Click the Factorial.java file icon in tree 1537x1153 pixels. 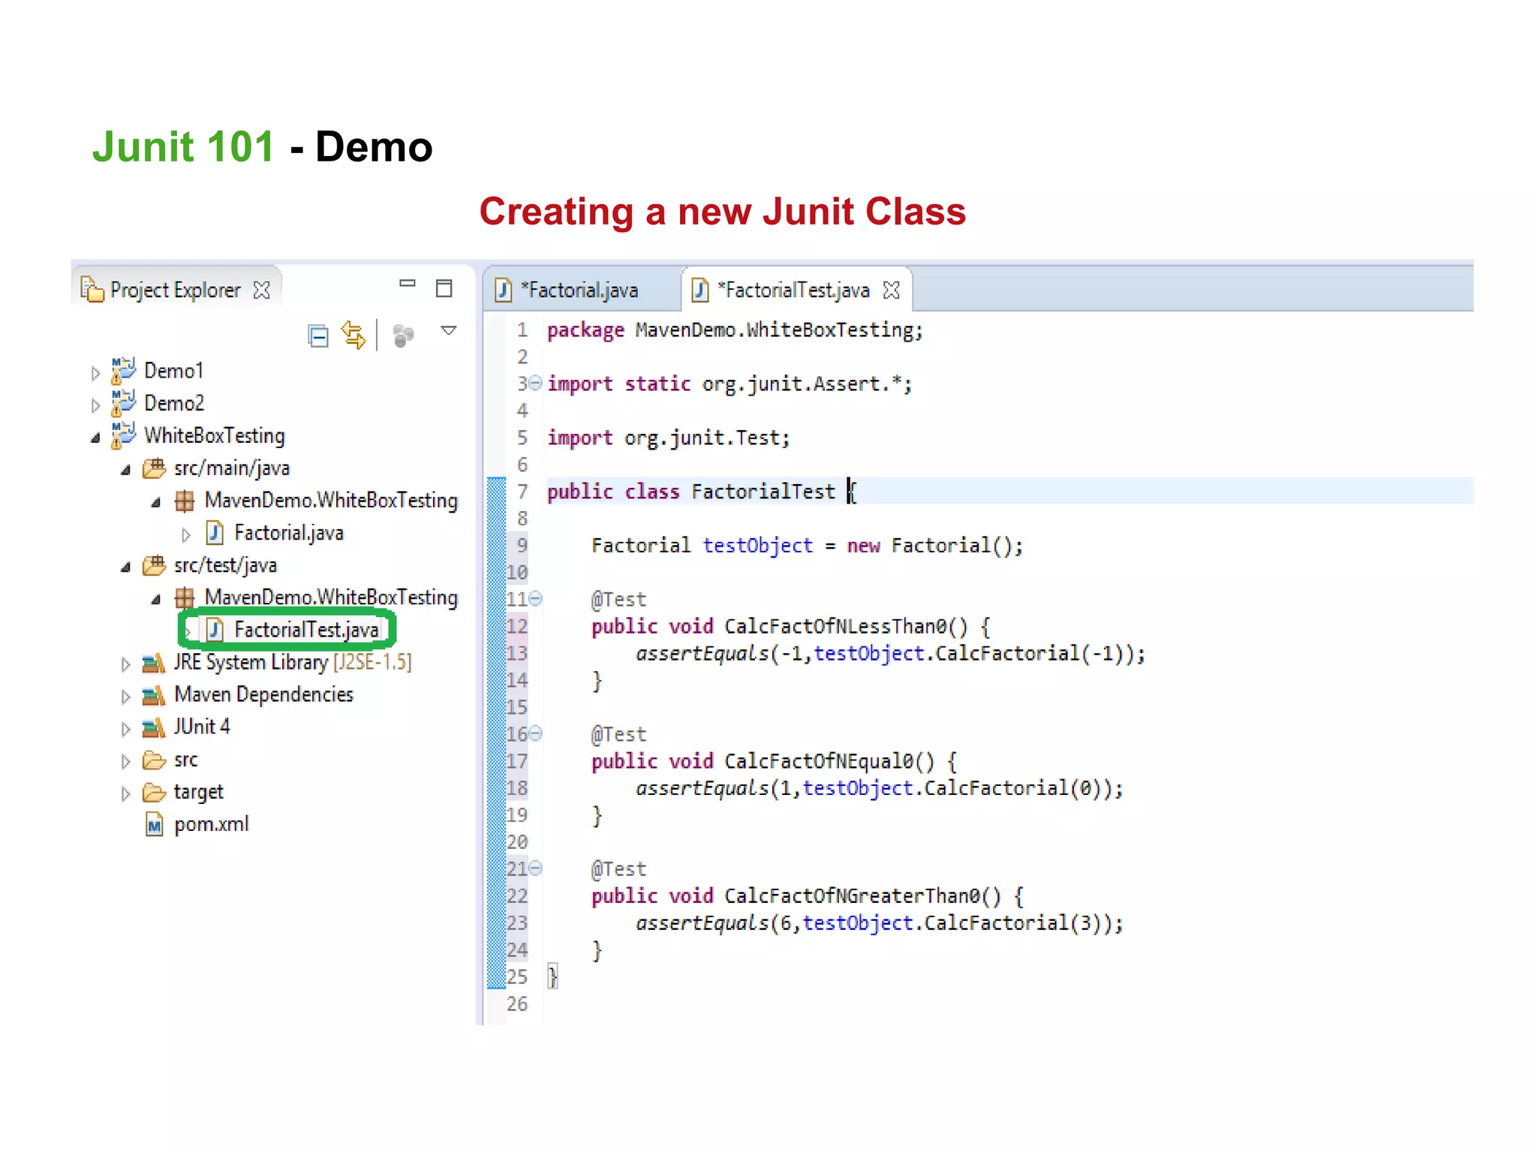[215, 532]
